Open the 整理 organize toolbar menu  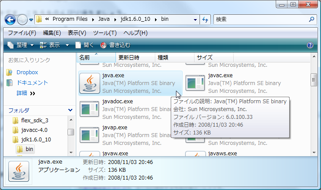[20, 45]
